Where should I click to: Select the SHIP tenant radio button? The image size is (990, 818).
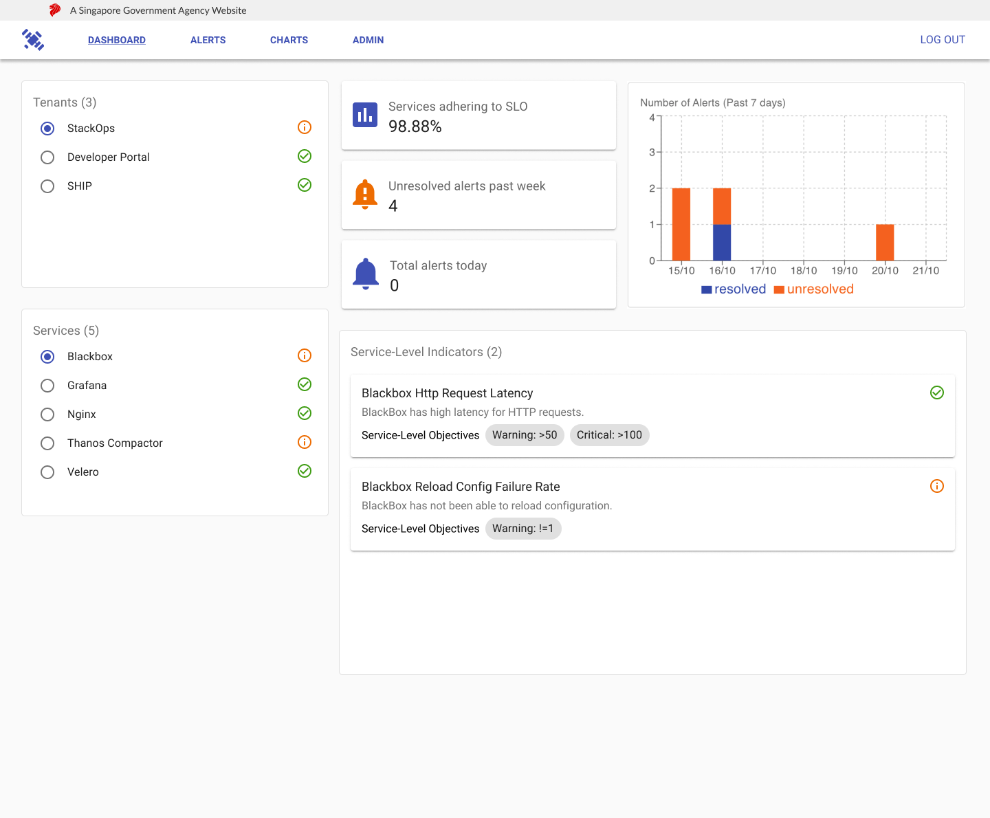pyautogui.click(x=47, y=186)
